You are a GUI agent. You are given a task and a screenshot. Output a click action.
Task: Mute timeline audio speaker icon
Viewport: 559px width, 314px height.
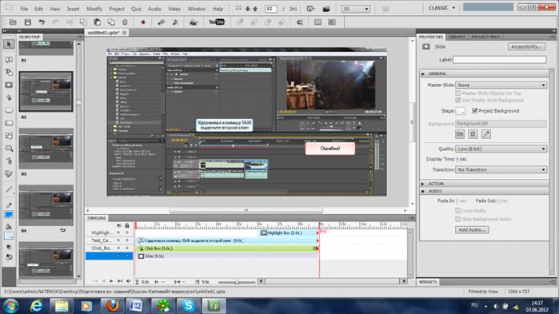tap(128, 281)
